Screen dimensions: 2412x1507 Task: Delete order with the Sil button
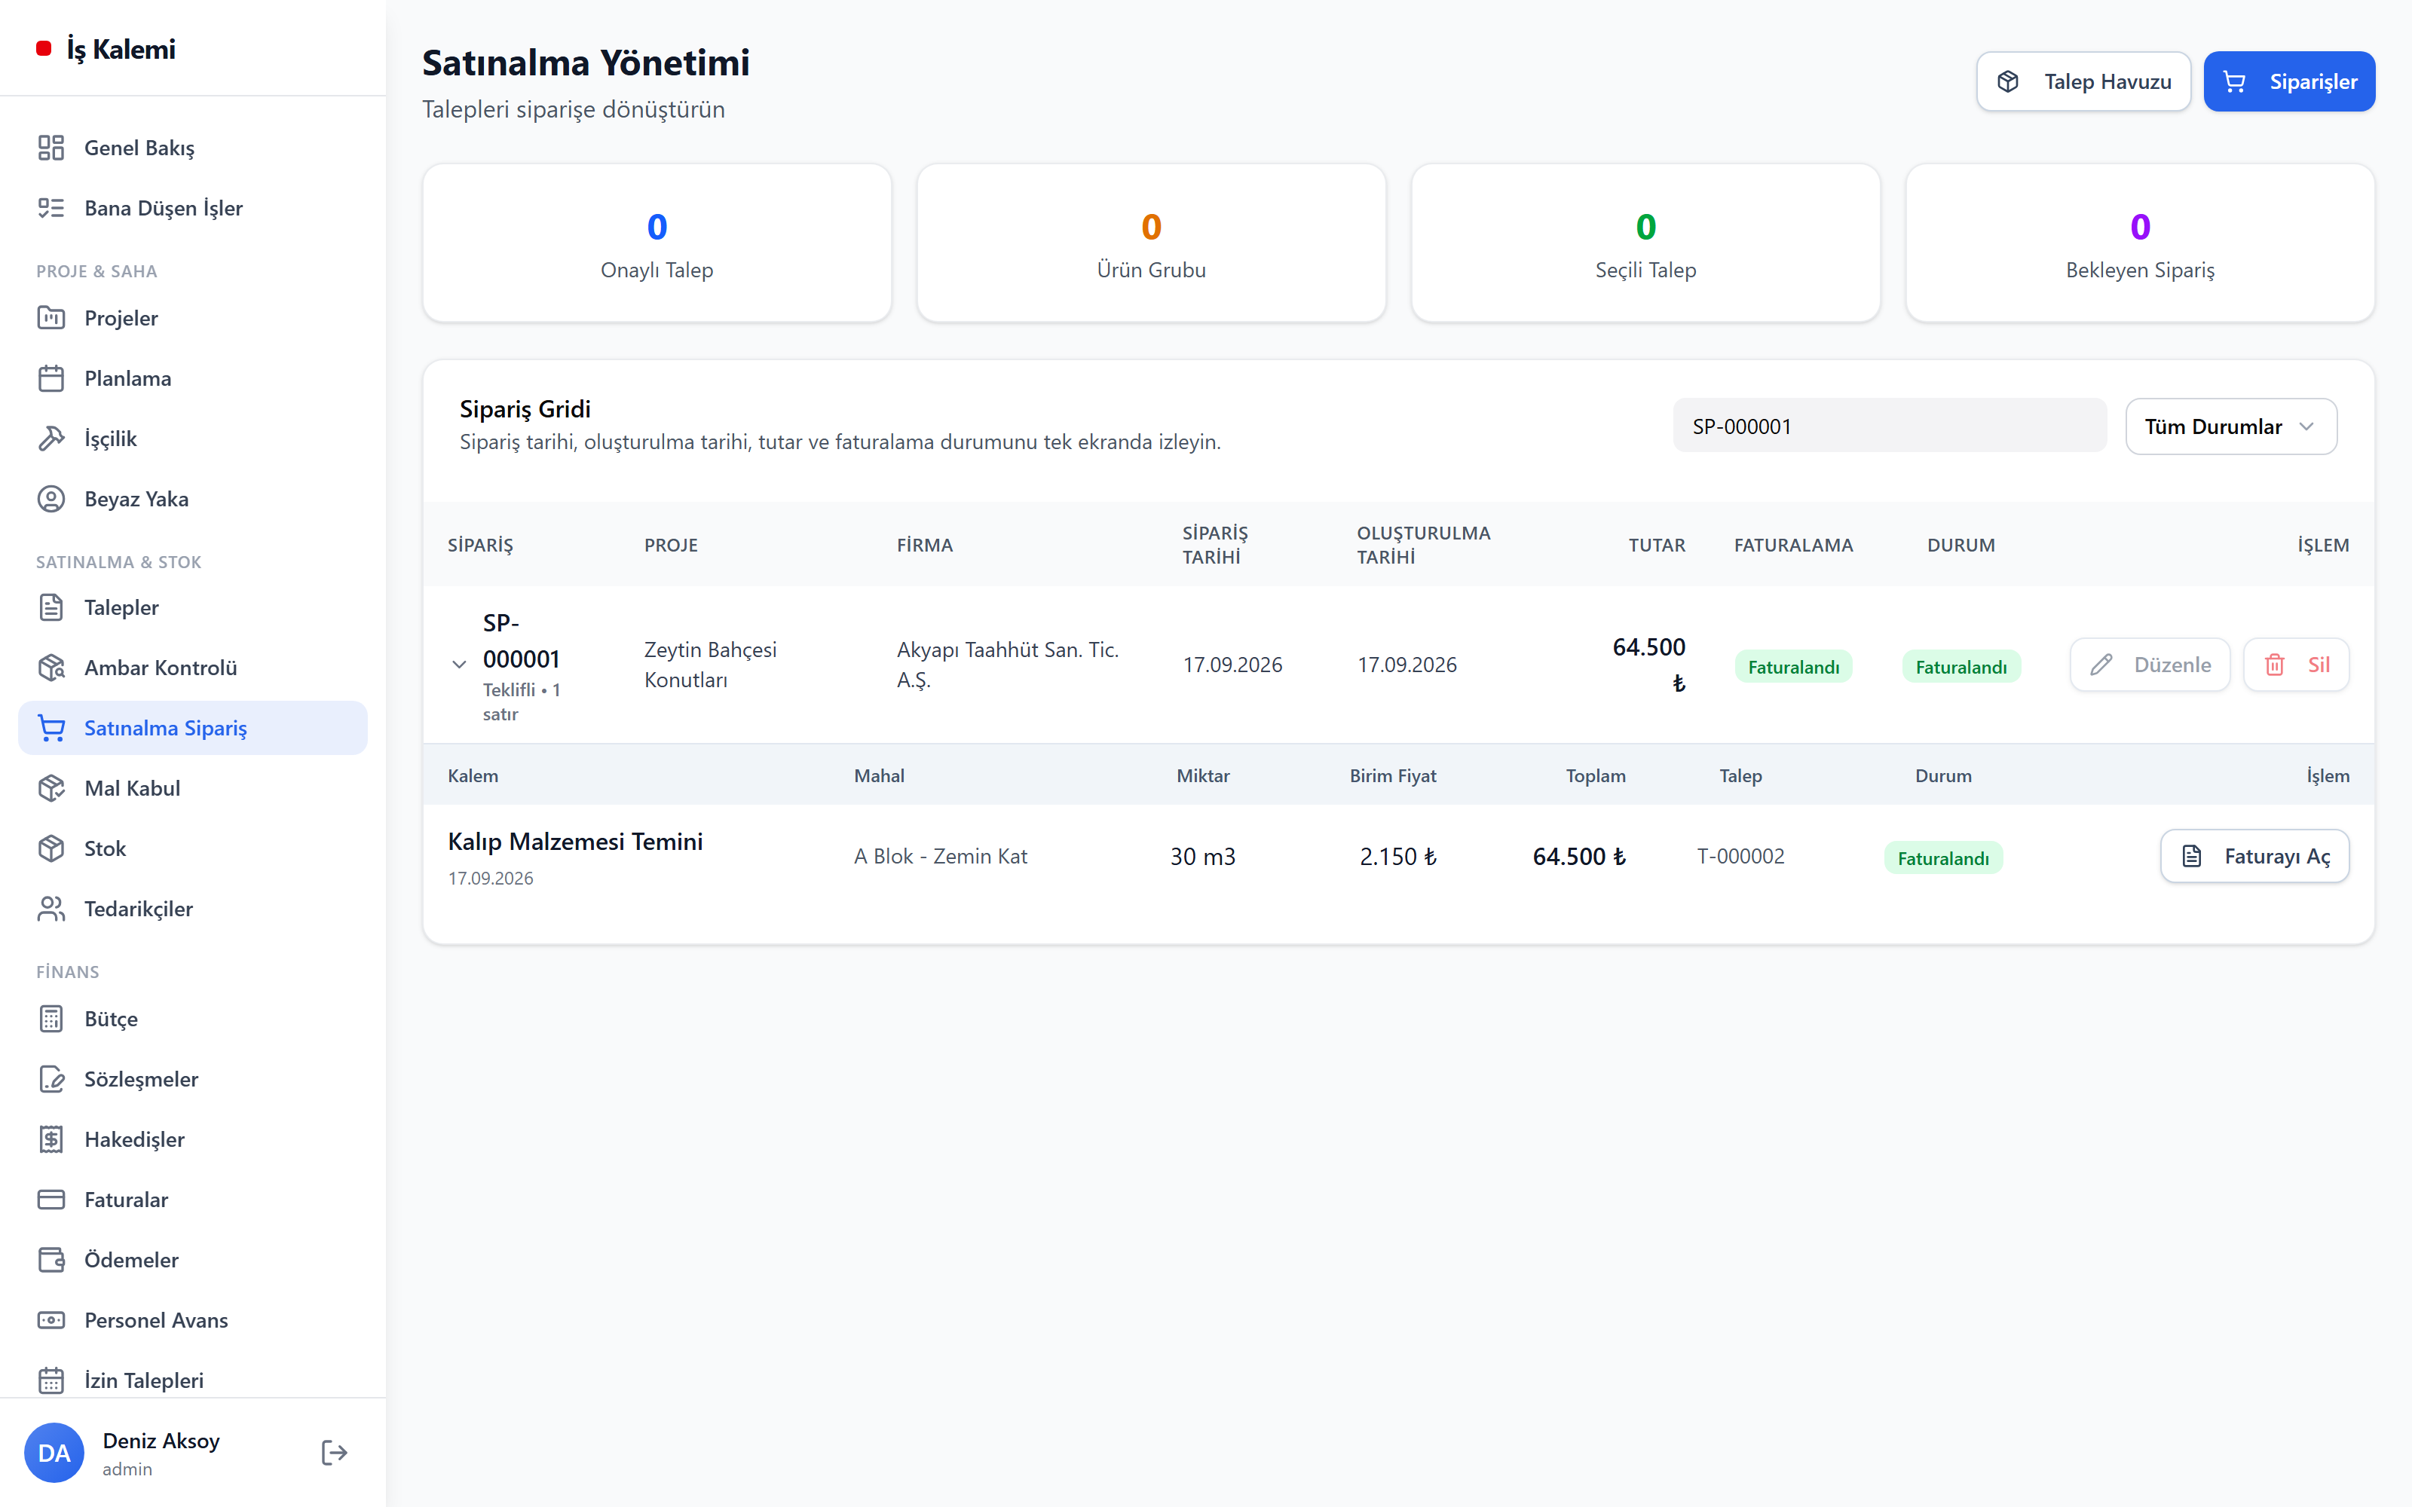2295,665
